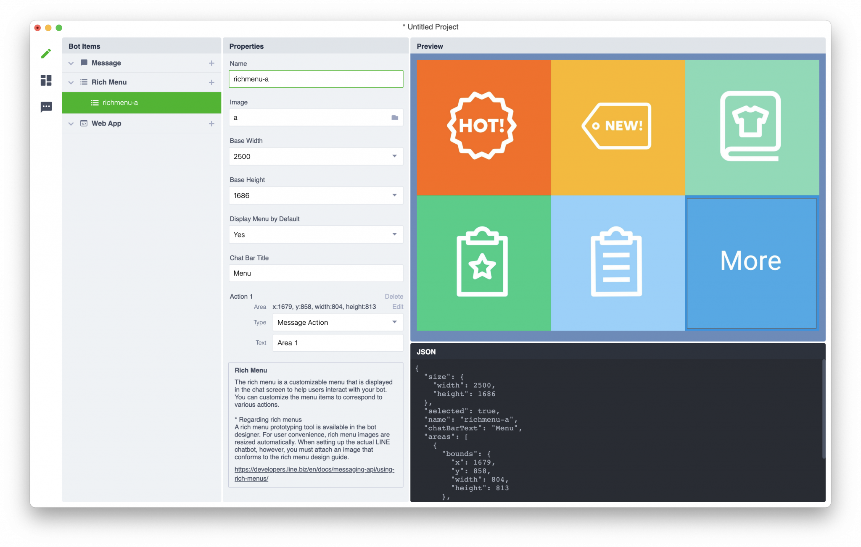The height and width of the screenshot is (547, 861).
Task: Edit the Area bounds of Action 1
Action: tap(397, 307)
